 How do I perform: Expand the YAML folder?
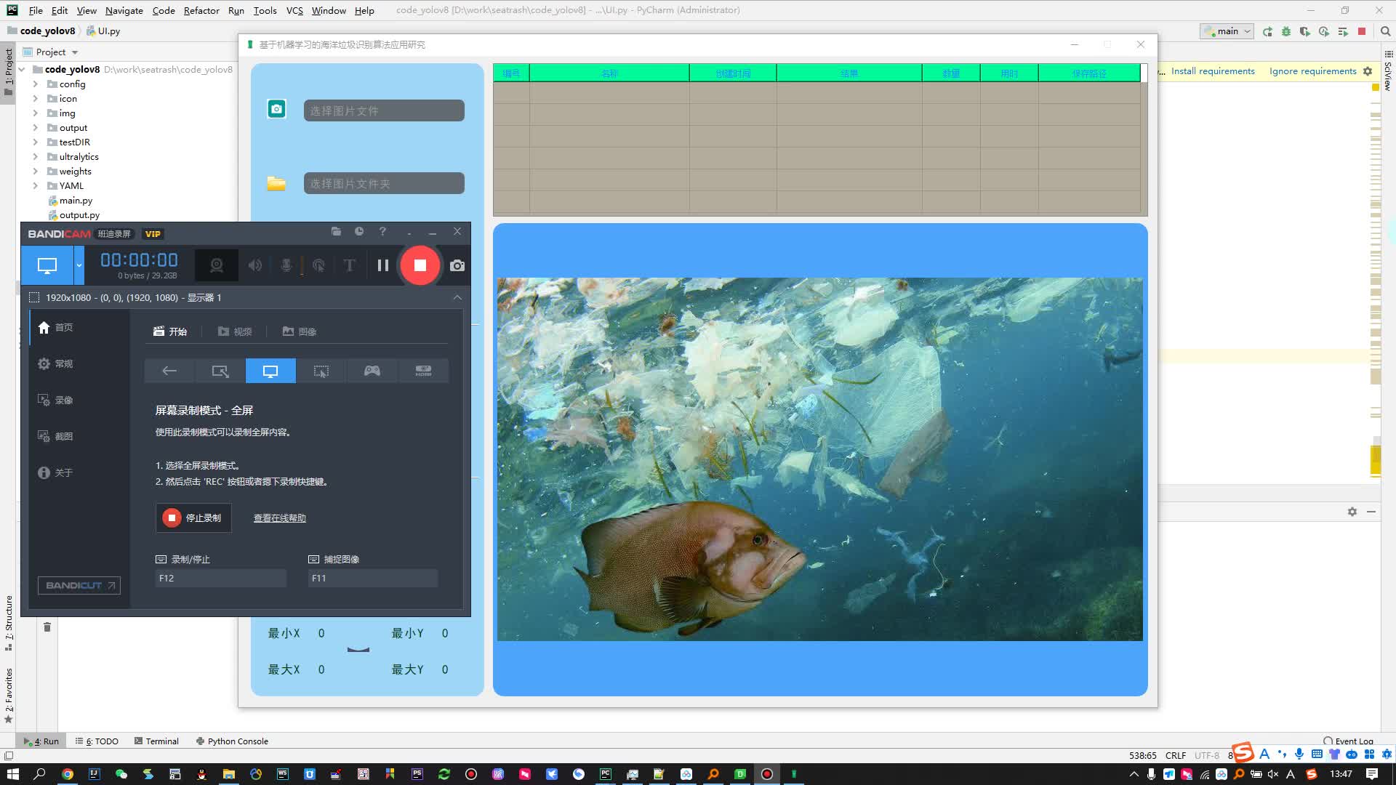(x=35, y=186)
